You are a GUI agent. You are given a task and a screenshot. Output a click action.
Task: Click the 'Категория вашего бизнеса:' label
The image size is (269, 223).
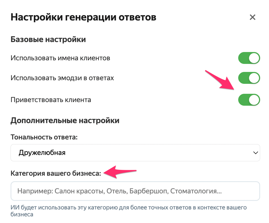point(56,173)
